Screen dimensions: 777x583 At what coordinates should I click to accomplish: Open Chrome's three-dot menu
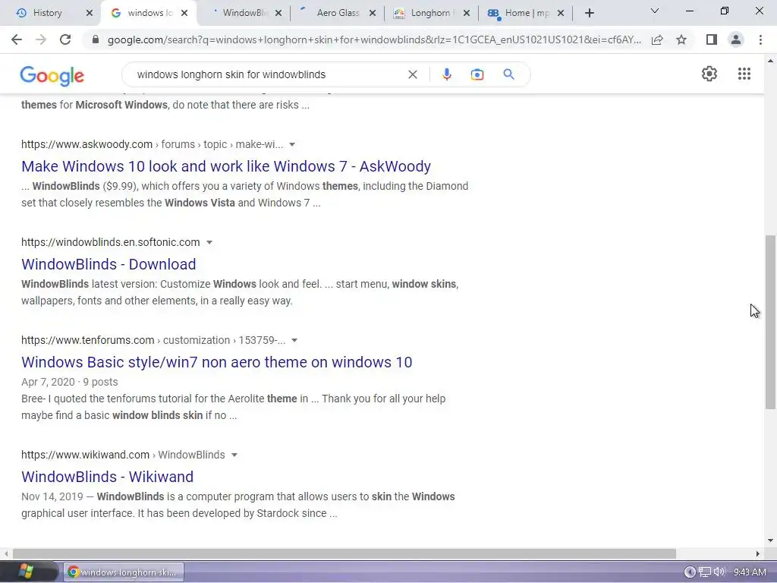point(760,39)
